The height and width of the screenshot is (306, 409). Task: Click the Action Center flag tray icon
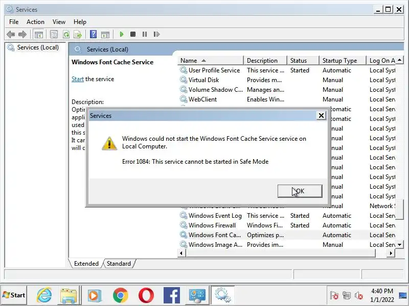coord(334,295)
